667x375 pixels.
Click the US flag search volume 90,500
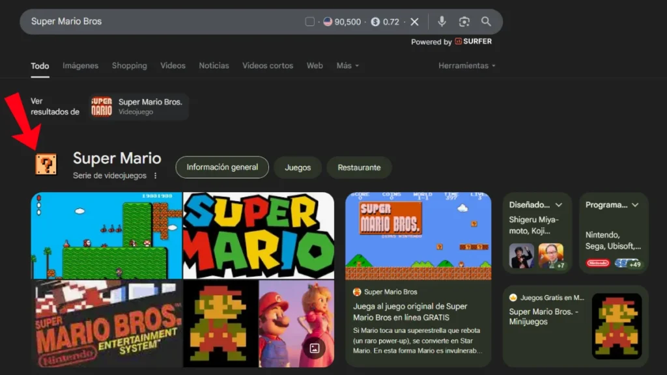pyautogui.click(x=342, y=21)
